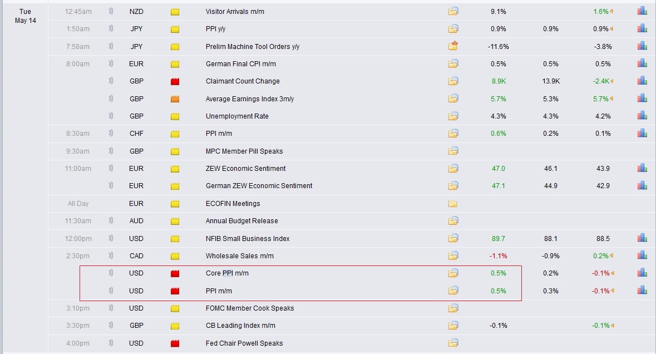
Task: Toggle sound alert for German Final CPI m/m
Action: 111,64
